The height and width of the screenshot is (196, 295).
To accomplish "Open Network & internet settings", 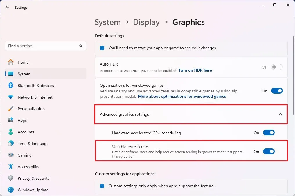I will point(35,97).
